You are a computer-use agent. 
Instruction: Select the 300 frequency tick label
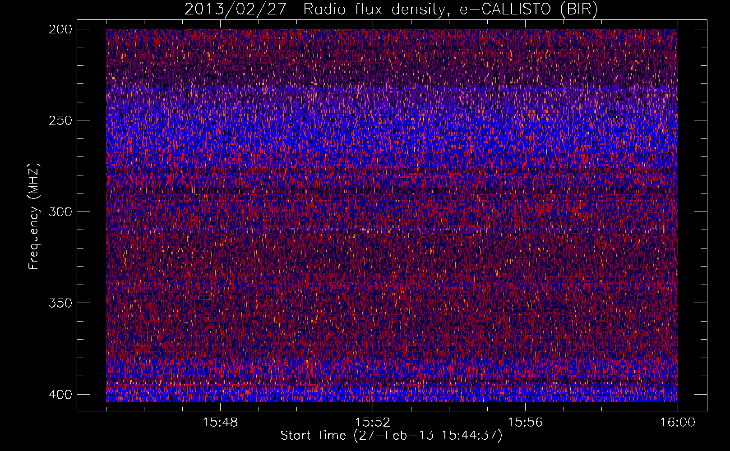[60, 212]
